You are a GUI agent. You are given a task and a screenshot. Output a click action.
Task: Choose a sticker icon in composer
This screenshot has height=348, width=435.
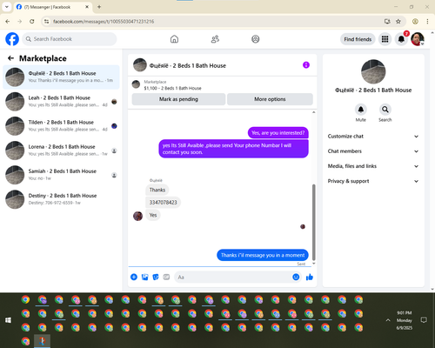[156, 277]
